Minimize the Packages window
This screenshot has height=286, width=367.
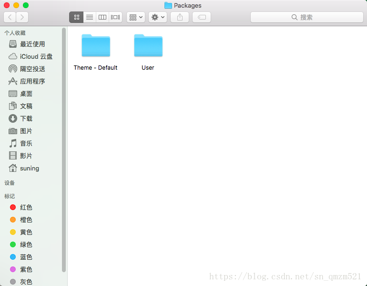click(16, 5)
